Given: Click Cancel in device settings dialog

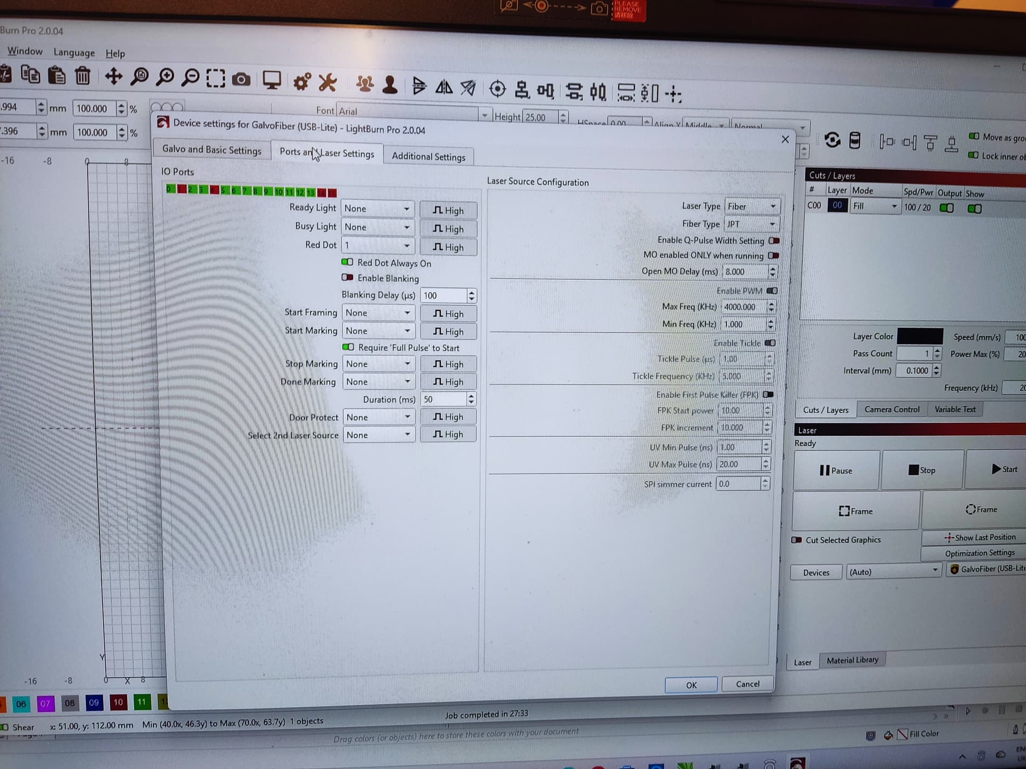Looking at the screenshot, I should click(x=747, y=684).
